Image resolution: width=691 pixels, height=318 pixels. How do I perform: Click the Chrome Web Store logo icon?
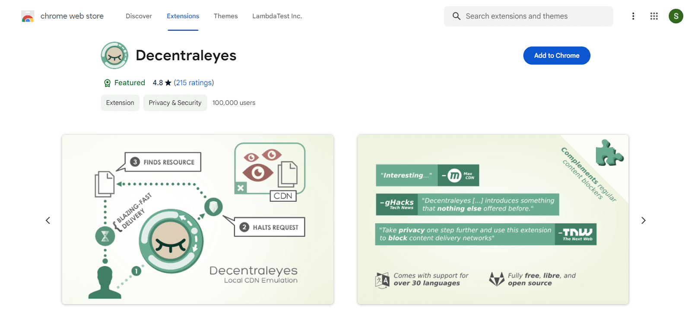[28, 16]
